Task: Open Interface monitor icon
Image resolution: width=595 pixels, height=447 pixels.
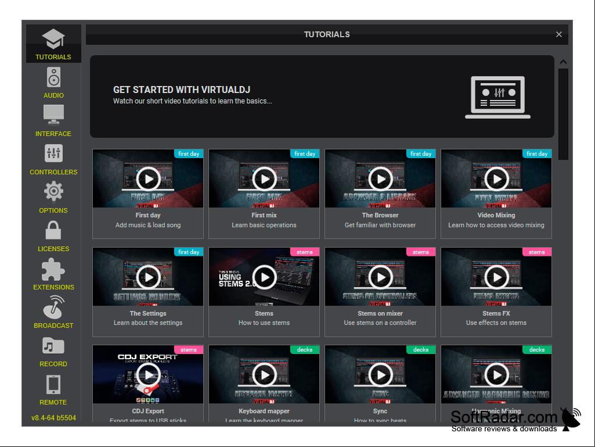Action: pos(53,115)
